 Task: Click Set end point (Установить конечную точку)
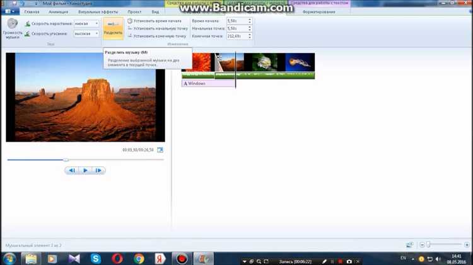coord(157,36)
